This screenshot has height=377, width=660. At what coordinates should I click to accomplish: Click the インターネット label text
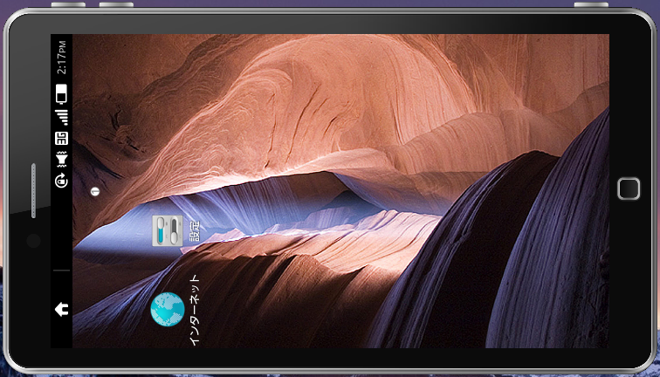coord(194,310)
